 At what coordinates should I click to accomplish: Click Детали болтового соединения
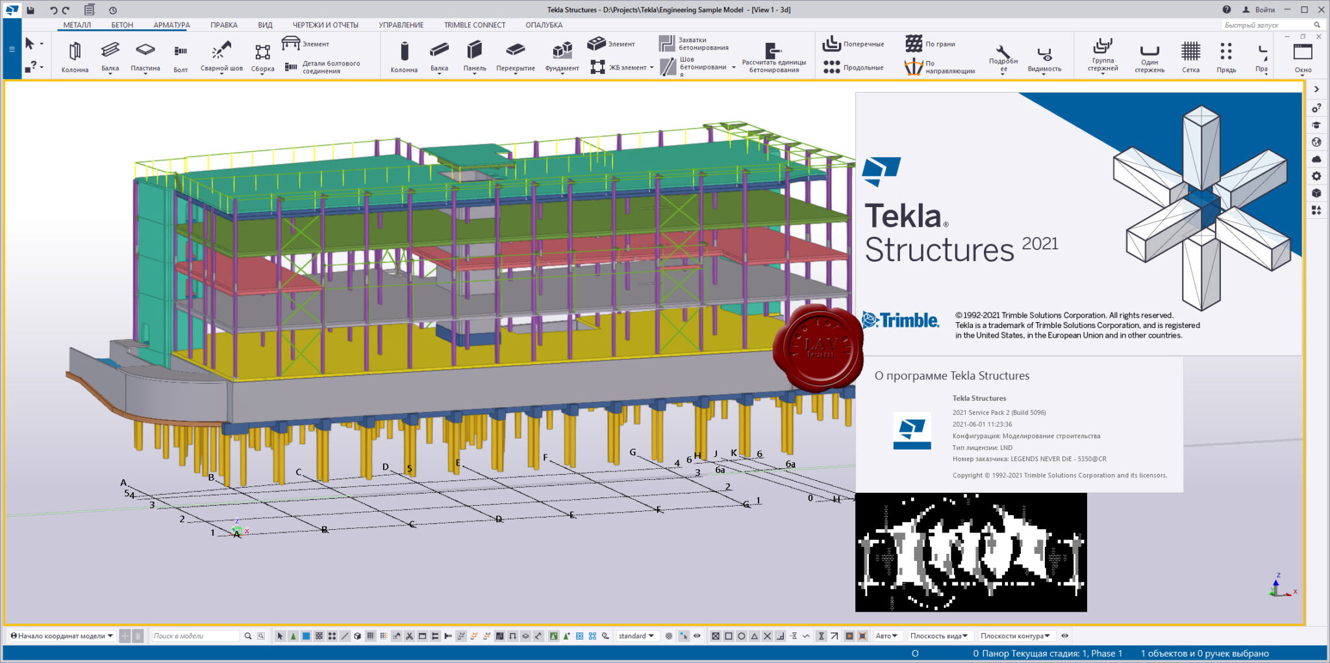tap(323, 67)
